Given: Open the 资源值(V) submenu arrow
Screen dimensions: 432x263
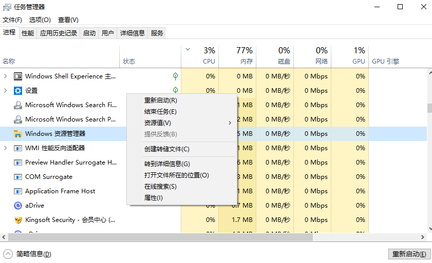Looking at the screenshot, I should (x=230, y=123).
